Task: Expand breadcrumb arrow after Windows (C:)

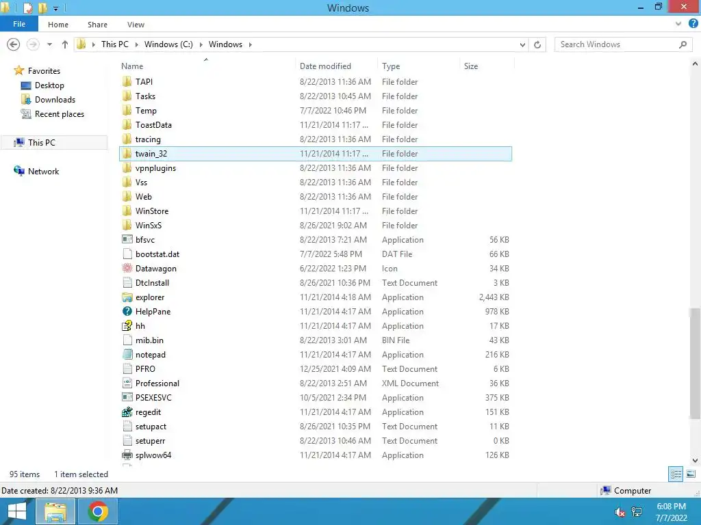Action: (x=201, y=44)
